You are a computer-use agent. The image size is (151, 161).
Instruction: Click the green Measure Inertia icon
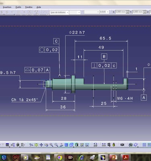tap(114, 145)
